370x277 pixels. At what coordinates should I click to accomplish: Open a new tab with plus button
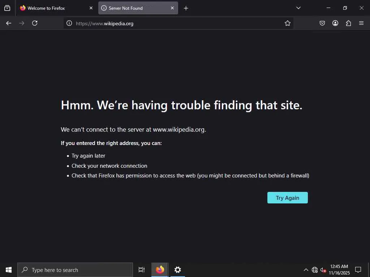pyautogui.click(x=186, y=8)
